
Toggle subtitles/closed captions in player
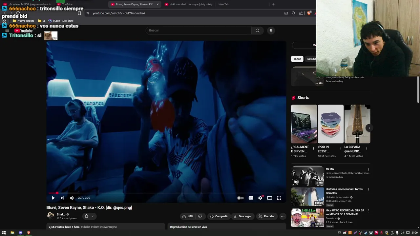tap(251, 198)
